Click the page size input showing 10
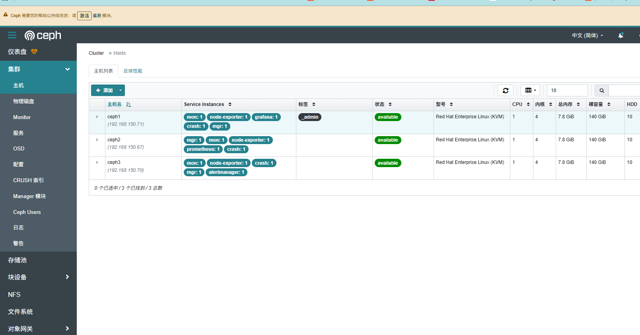640x335 pixels. 567,90
